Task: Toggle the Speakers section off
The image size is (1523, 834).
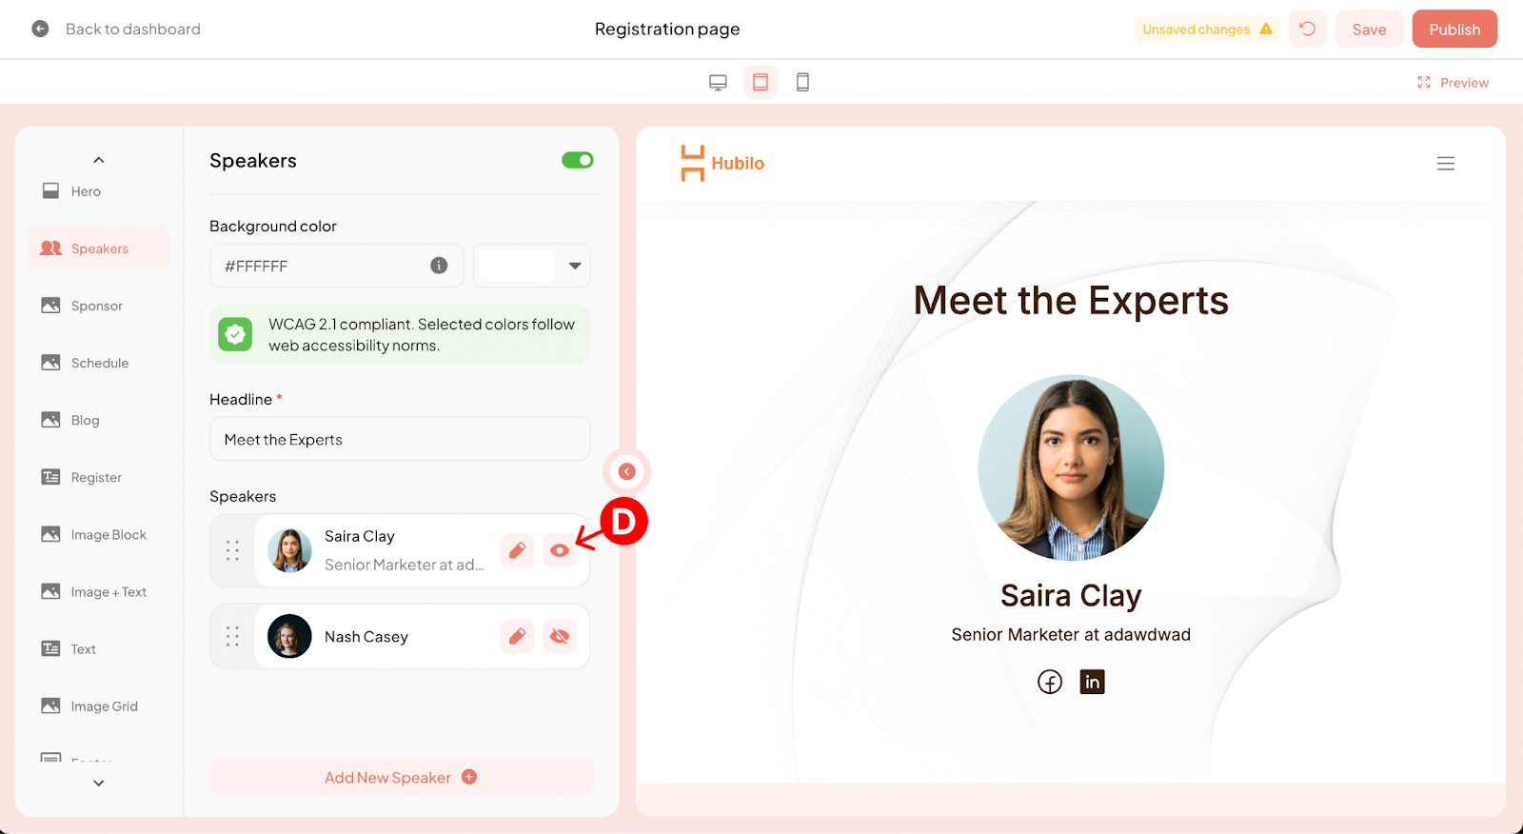Action: (x=577, y=160)
